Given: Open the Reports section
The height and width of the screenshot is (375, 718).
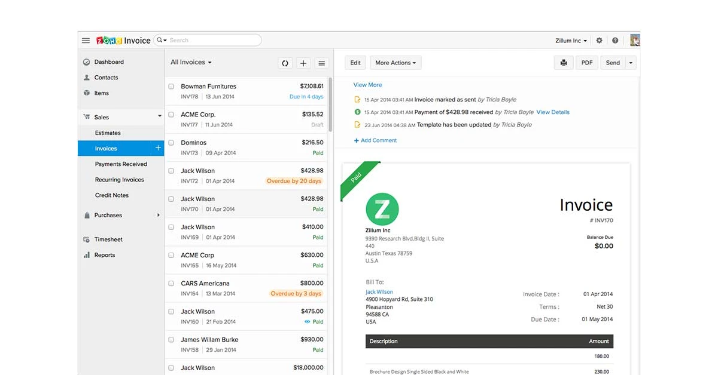Looking at the screenshot, I should [x=104, y=254].
